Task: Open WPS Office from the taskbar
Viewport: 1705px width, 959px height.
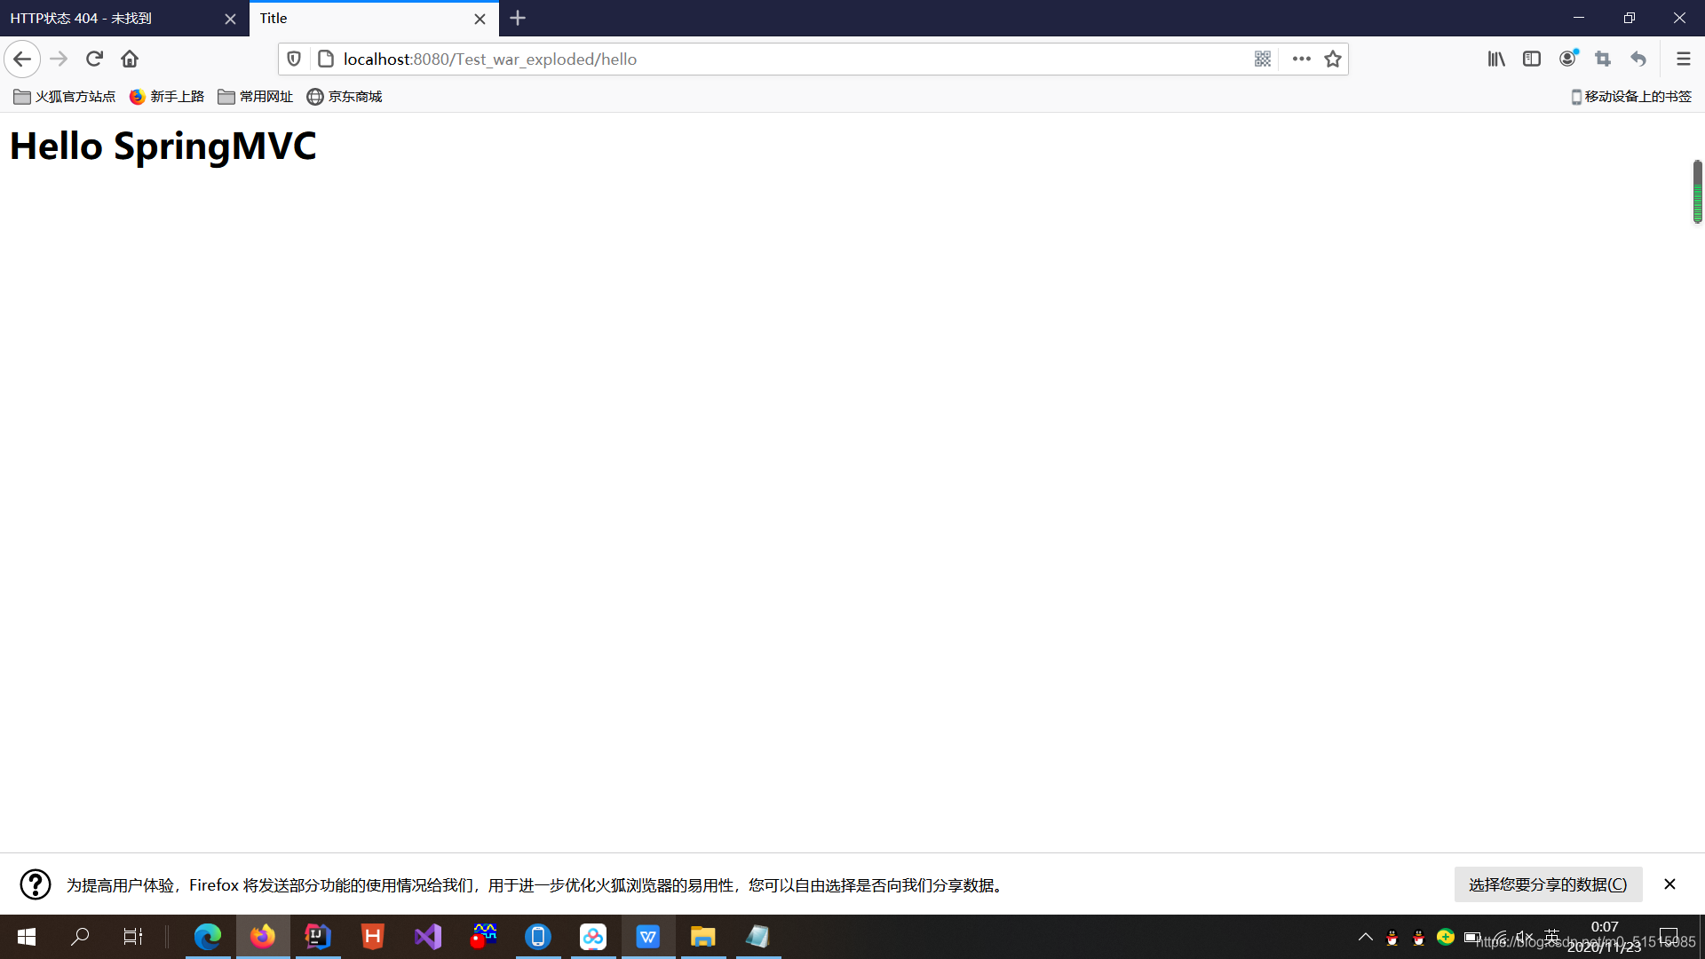Action: pyautogui.click(x=648, y=937)
